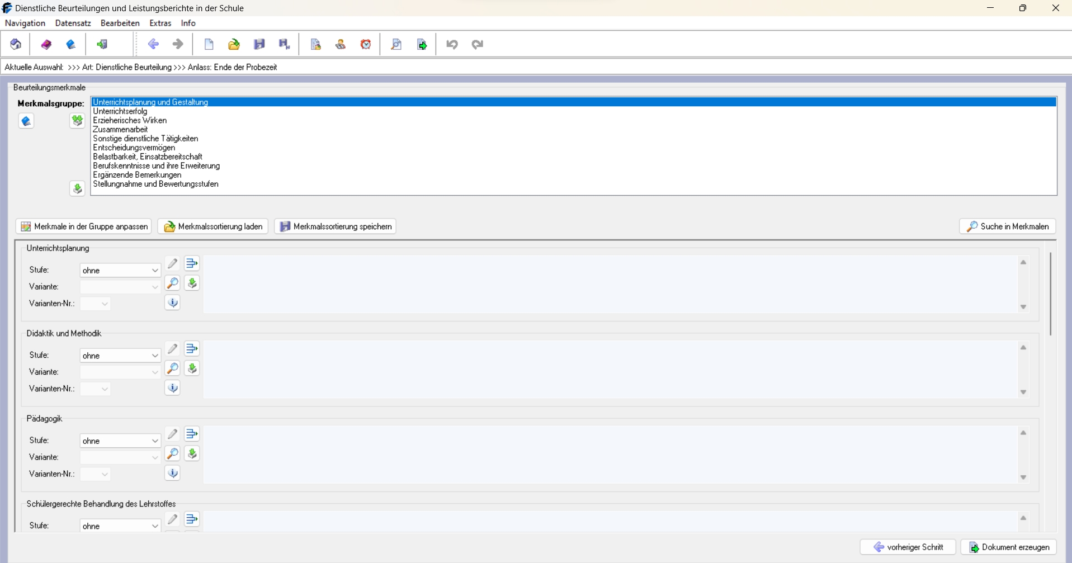Open Varianten-Nr. dropdown in Didaktik und Methodik
This screenshot has width=1072, height=563.
click(x=95, y=389)
